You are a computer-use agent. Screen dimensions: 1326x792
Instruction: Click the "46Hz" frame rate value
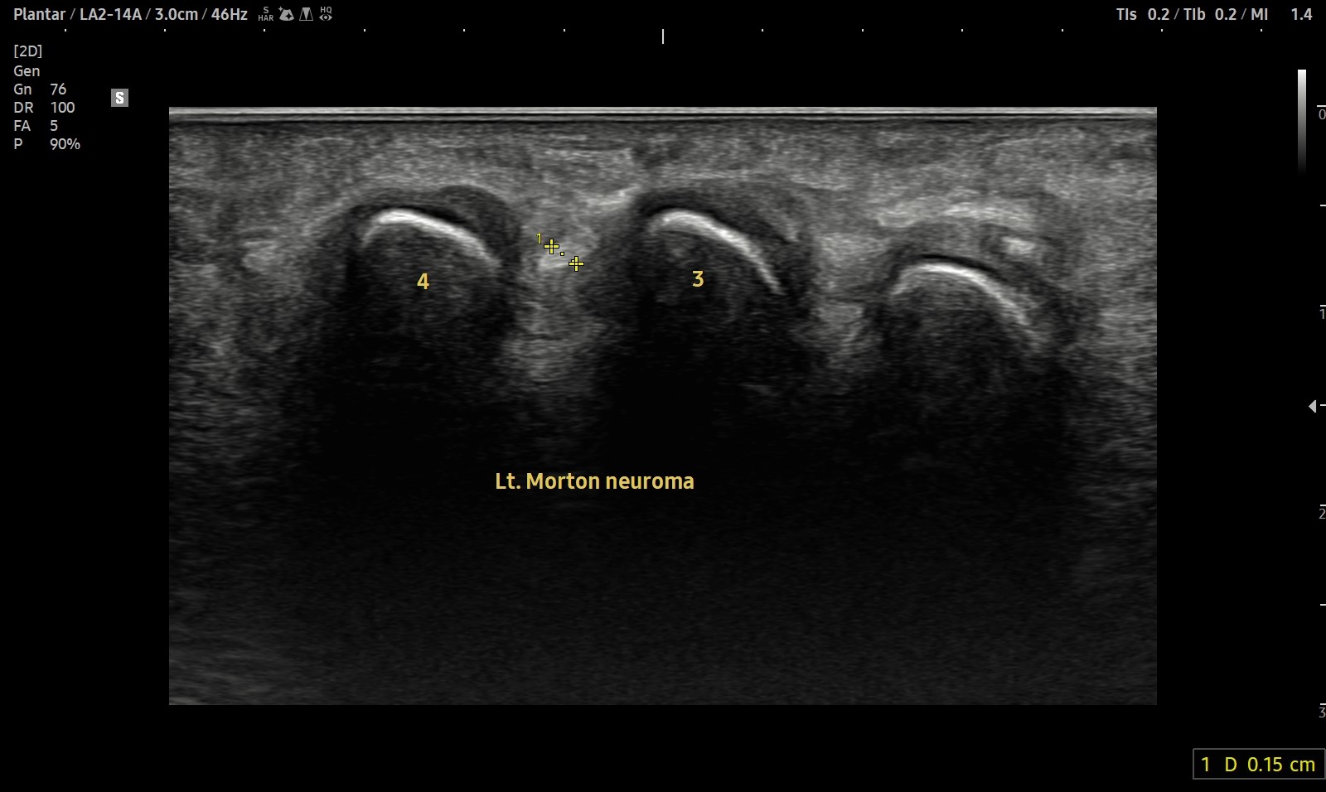(230, 14)
